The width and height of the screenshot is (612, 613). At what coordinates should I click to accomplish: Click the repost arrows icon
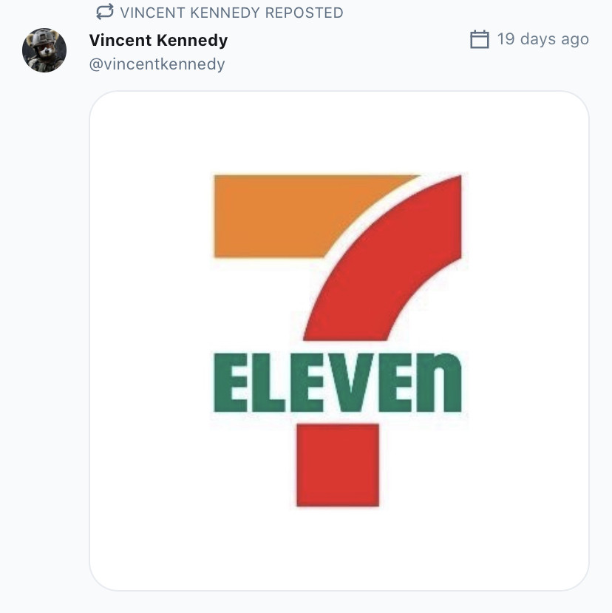[x=105, y=12]
